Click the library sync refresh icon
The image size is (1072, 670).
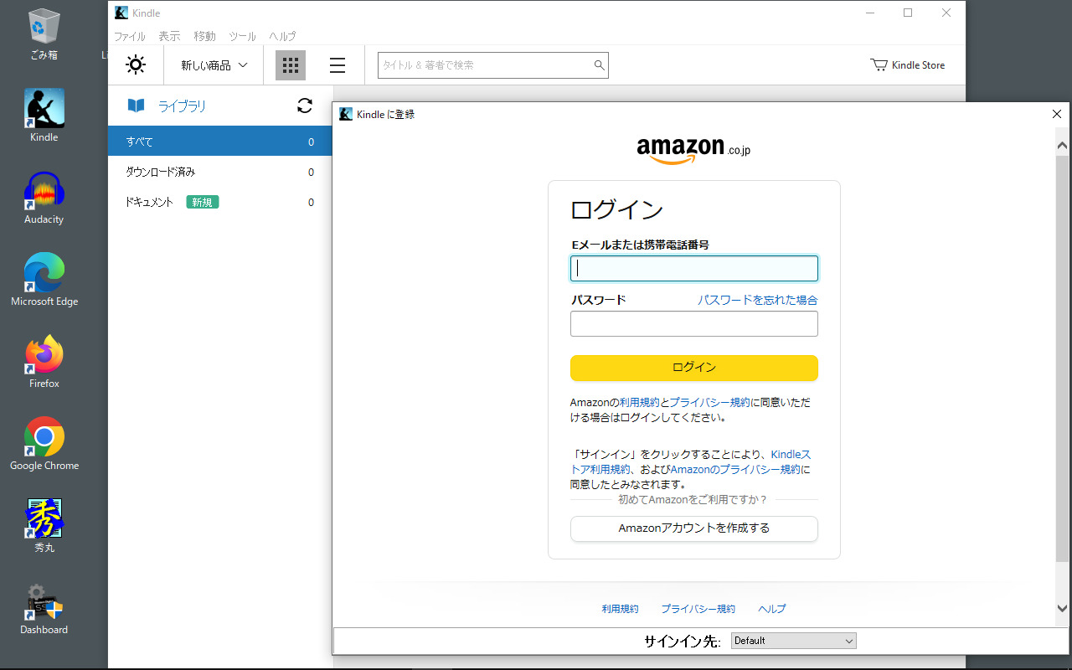[305, 106]
